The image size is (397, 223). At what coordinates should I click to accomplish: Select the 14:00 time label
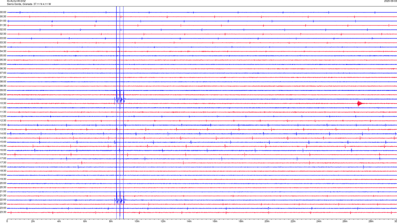3,133
